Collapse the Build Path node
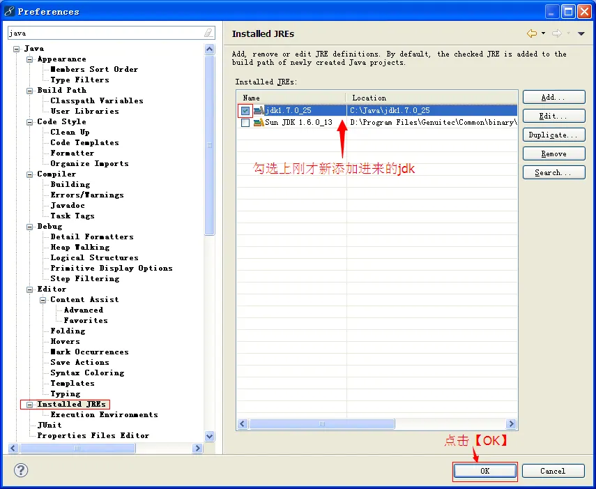Viewport: 596px width, 489px height. (x=30, y=91)
